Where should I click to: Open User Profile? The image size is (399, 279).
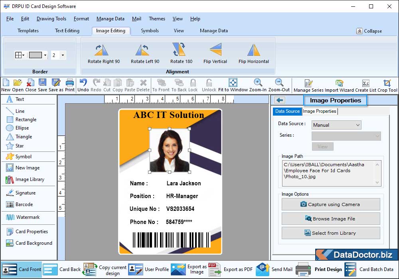pos(148,269)
